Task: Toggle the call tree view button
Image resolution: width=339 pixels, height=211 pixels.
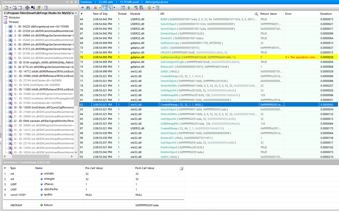Action: point(104,7)
